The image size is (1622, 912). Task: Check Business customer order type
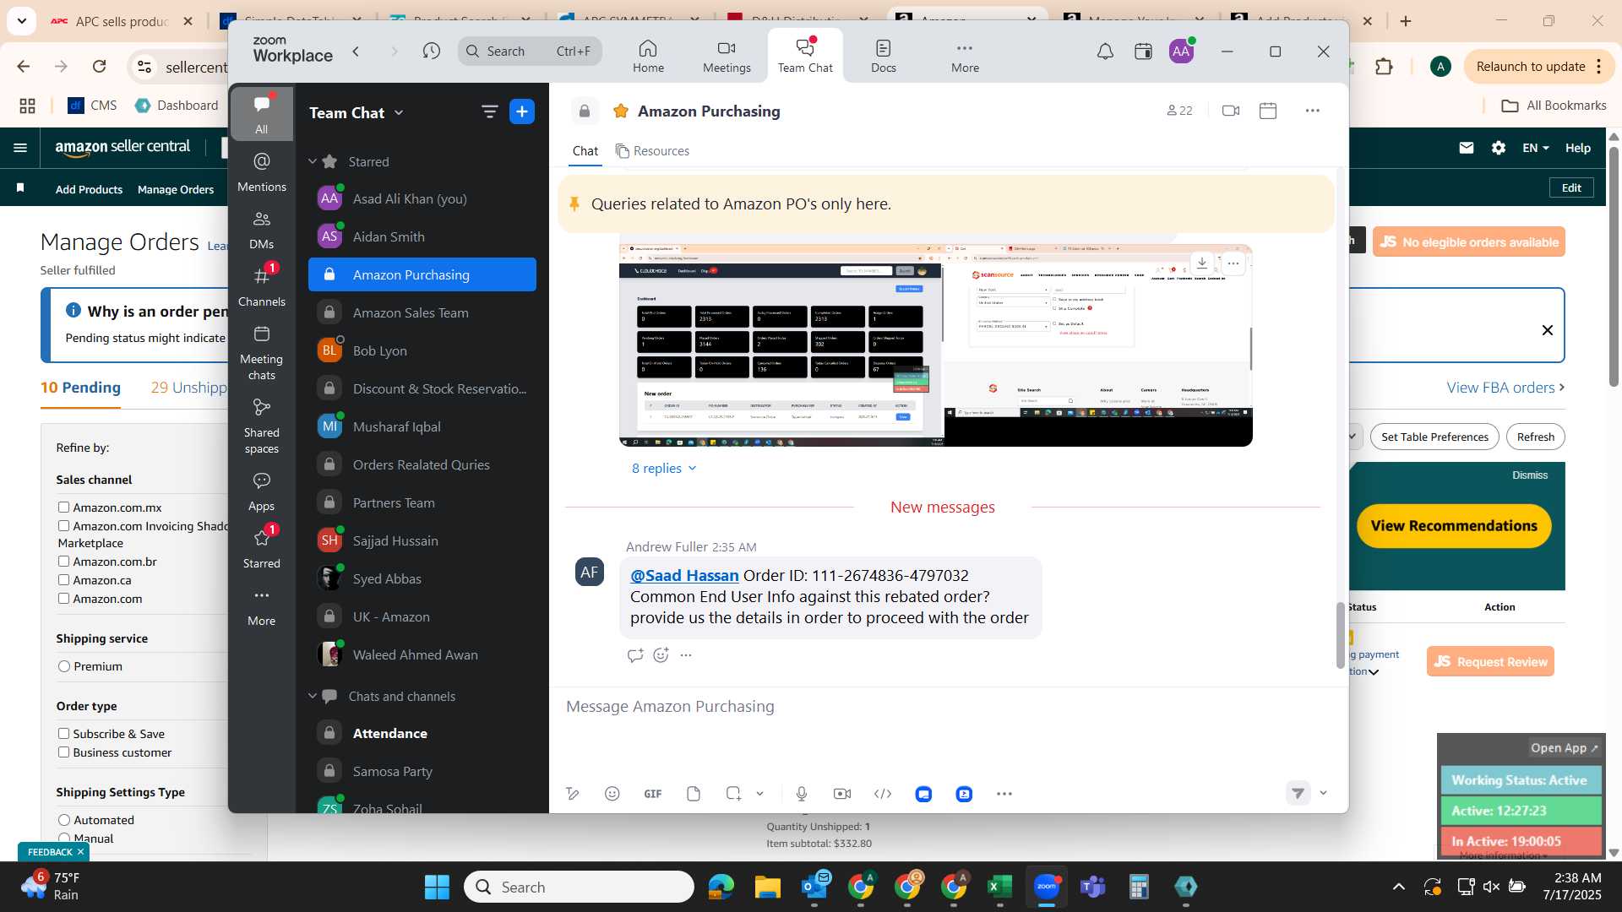point(63,752)
